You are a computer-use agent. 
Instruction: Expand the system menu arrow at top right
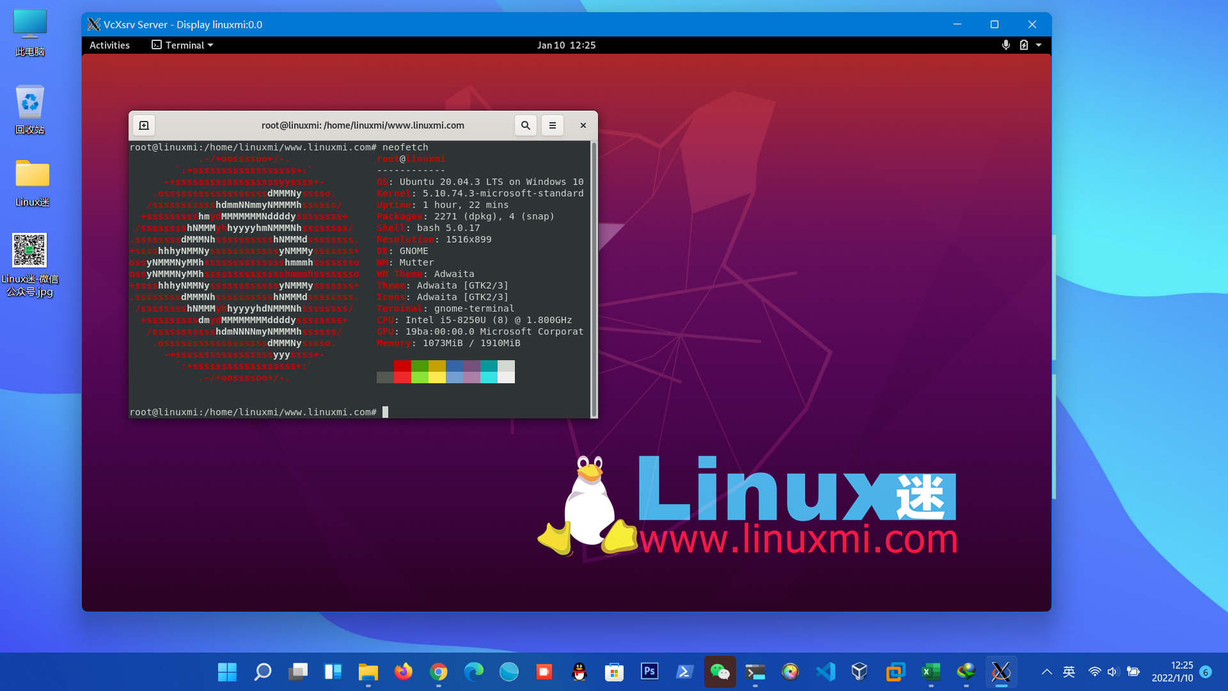coord(1039,45)
